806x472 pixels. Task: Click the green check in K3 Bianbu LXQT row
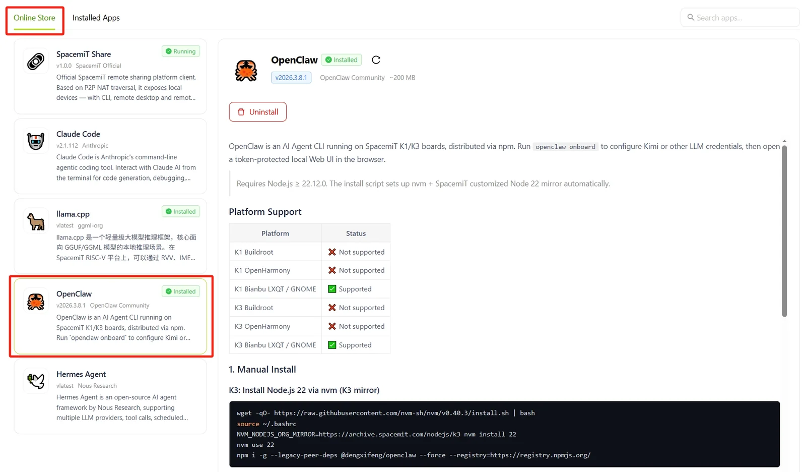click(x=332, y=345)
